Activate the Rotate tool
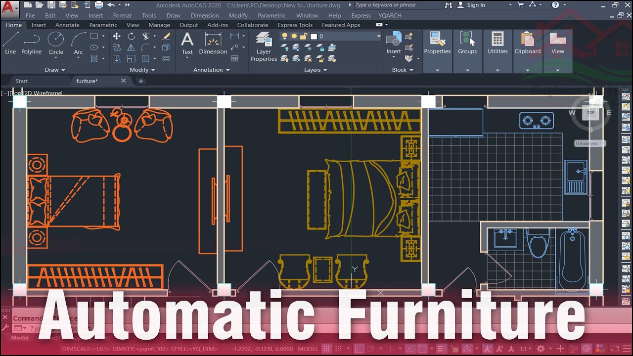Screen dimensions: 633x356 (131, 36)
